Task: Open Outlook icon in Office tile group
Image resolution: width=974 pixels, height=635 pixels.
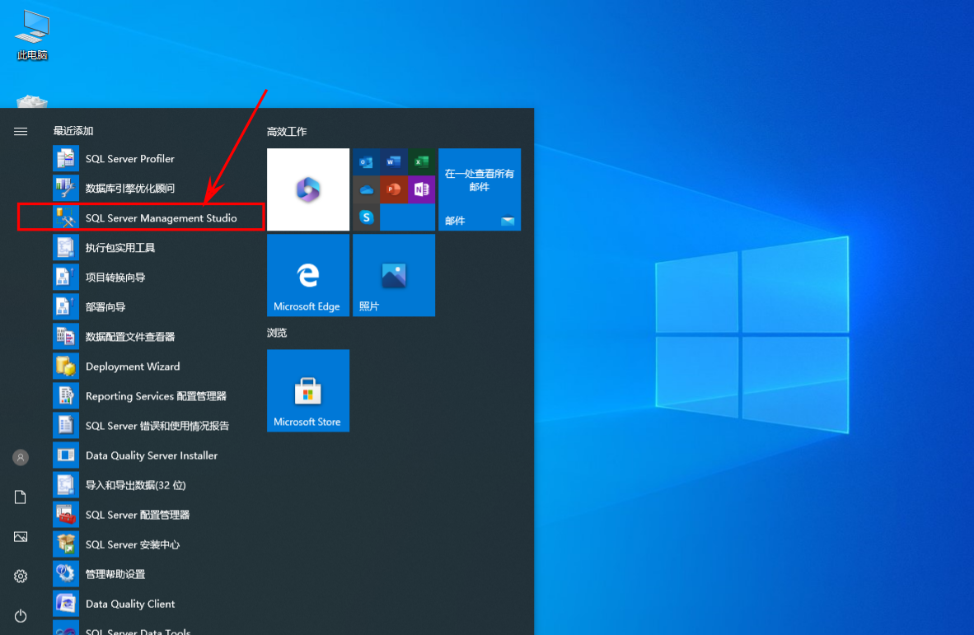Action: [367, 162]
